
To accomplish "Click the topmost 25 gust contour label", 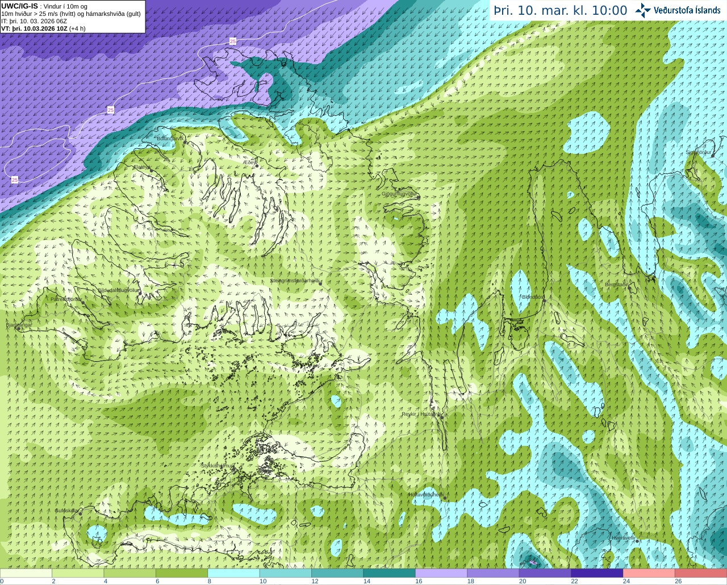I will tap(233, 41).
